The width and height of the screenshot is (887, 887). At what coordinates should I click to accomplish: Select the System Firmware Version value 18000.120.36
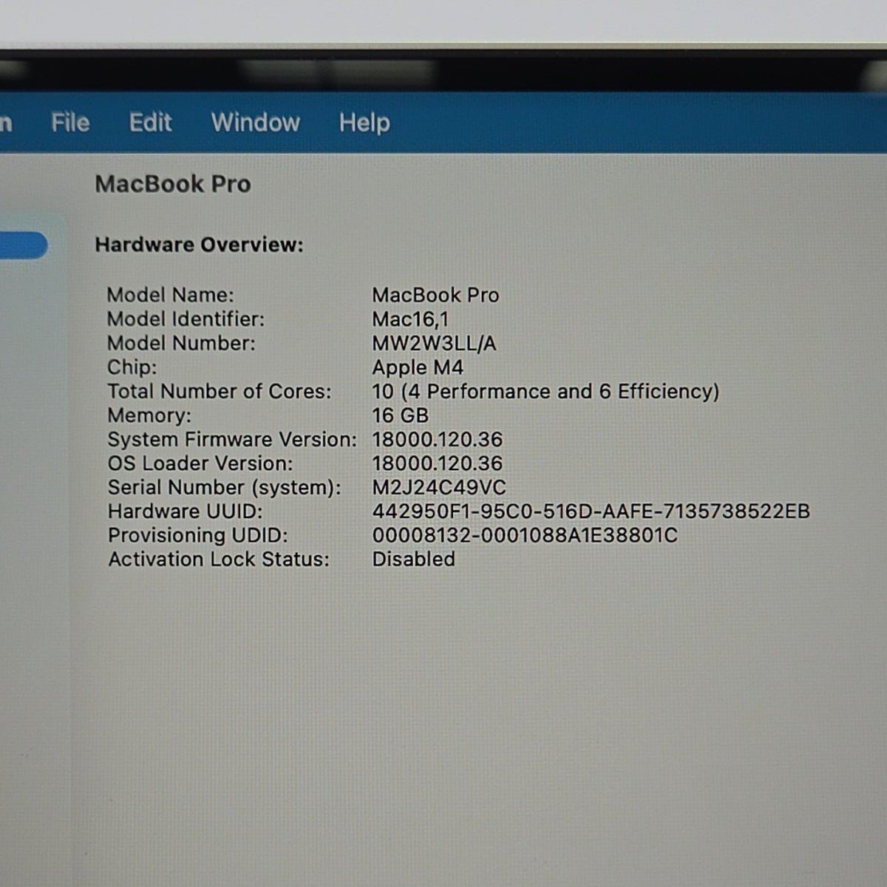(x=437, y=439)
